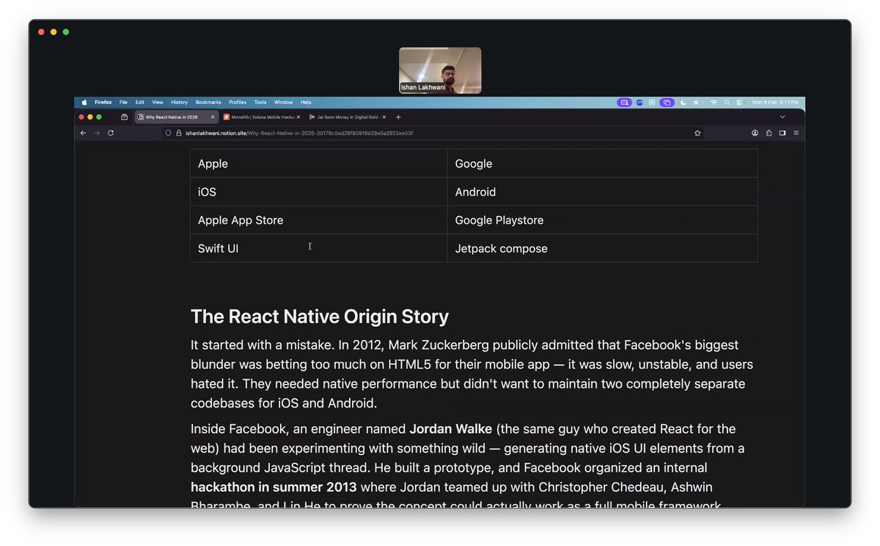The height and width of the screenshot is (546, 880).
Task: Click the blue Zoom icon in menu bar
Action: tap(639, 103)
